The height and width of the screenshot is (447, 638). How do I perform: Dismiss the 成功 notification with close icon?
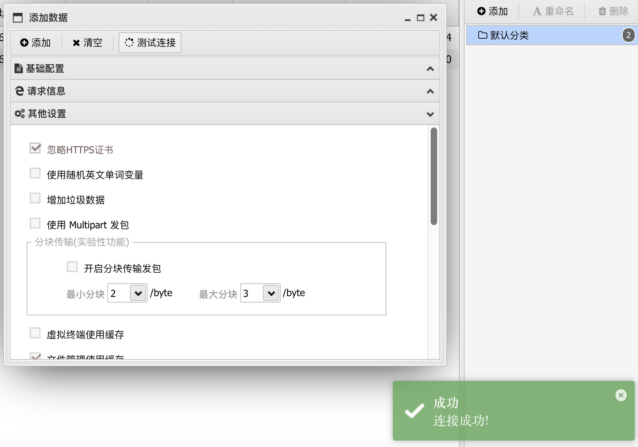click(621, 395)
